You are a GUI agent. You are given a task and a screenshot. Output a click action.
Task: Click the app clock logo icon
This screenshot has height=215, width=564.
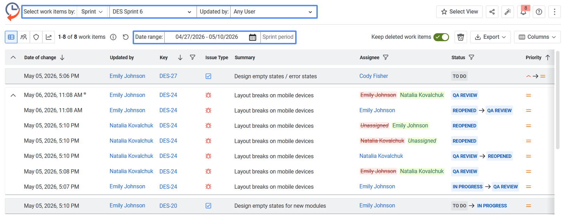point(13,11)
